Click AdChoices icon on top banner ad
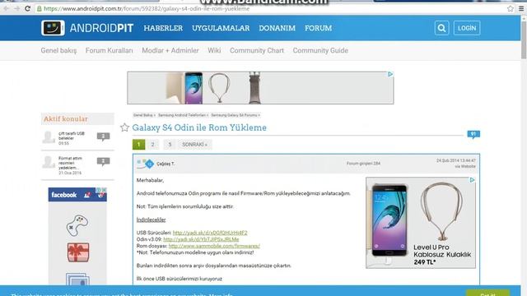The image size is (527, 296). [390, 74]
